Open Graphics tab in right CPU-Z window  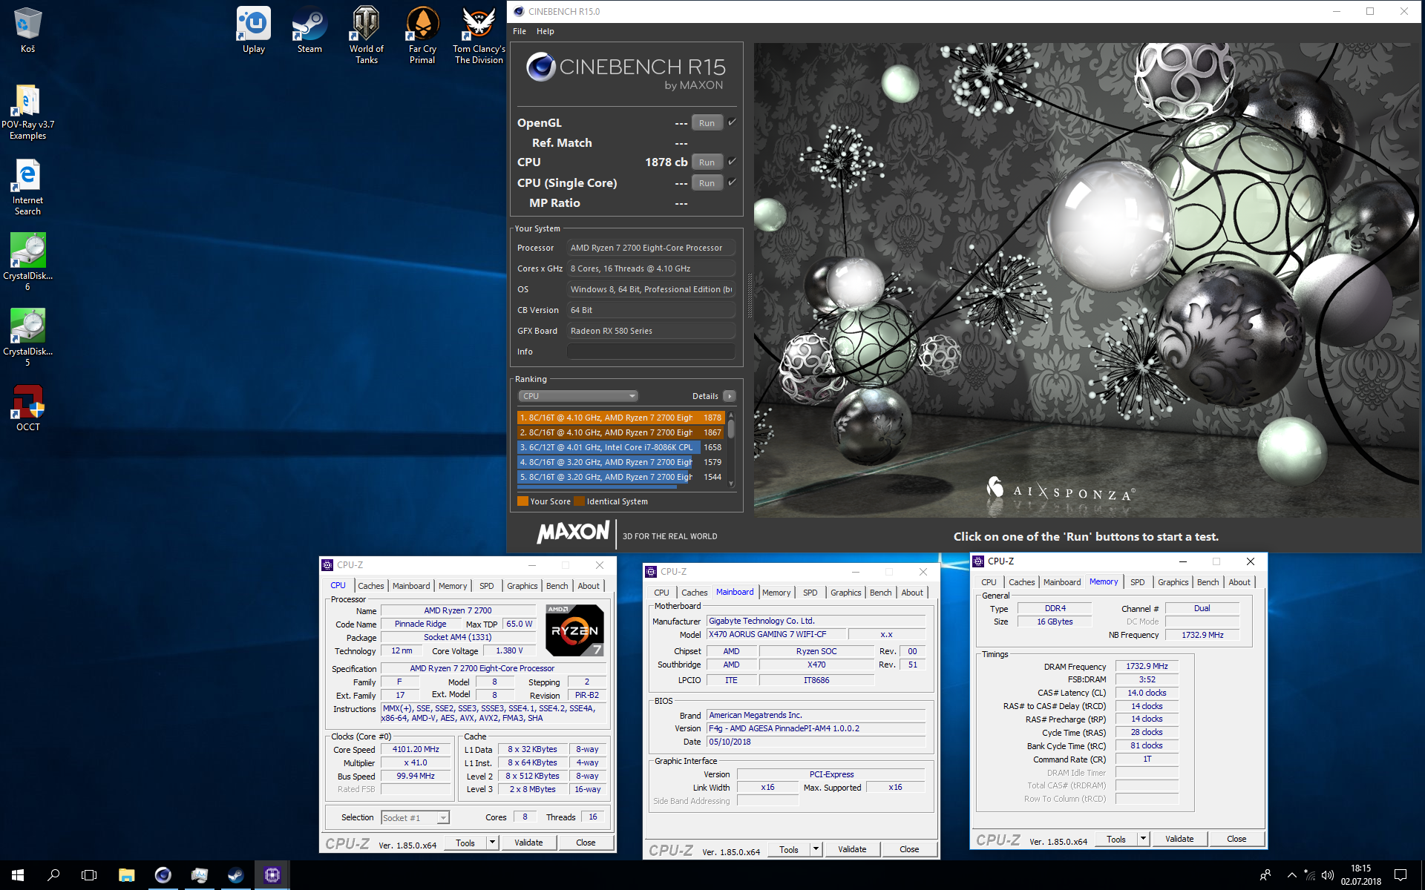(x=1173, y=582)
